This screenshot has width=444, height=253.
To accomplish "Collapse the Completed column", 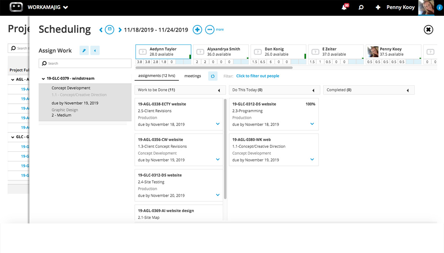I will (407, 90).
